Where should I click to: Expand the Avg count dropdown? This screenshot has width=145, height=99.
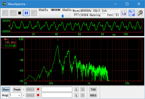(x=15, y=95)
